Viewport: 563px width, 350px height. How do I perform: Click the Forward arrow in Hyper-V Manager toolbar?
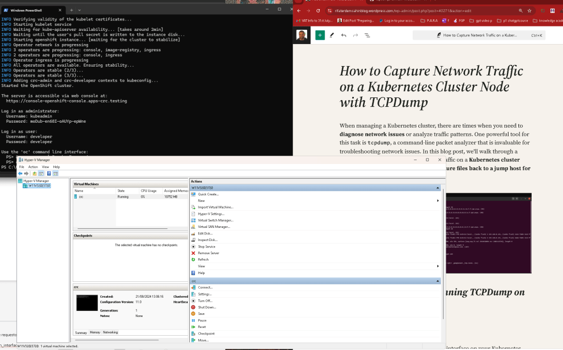[x=26, y=173]
